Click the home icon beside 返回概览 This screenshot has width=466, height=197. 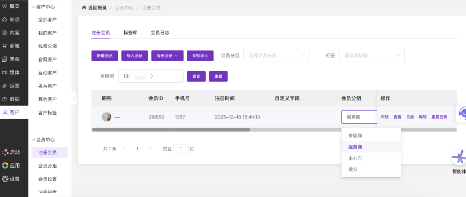pyautogui.click(x=84, y=8)
